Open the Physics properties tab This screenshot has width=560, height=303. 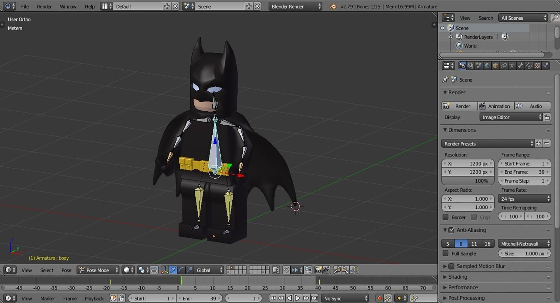click(x=545, y=66)
